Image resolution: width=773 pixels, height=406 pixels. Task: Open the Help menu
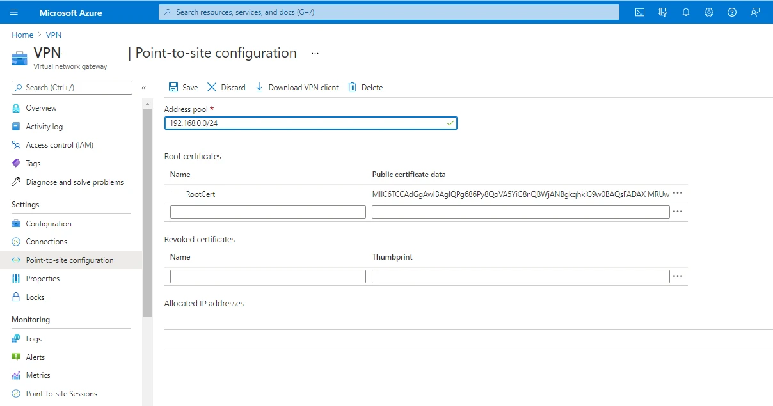click(x=731, y=12)
